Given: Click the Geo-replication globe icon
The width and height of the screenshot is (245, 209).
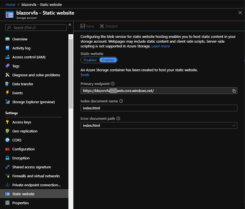Looking at the screenshot, I should click(x=7, y=131).
